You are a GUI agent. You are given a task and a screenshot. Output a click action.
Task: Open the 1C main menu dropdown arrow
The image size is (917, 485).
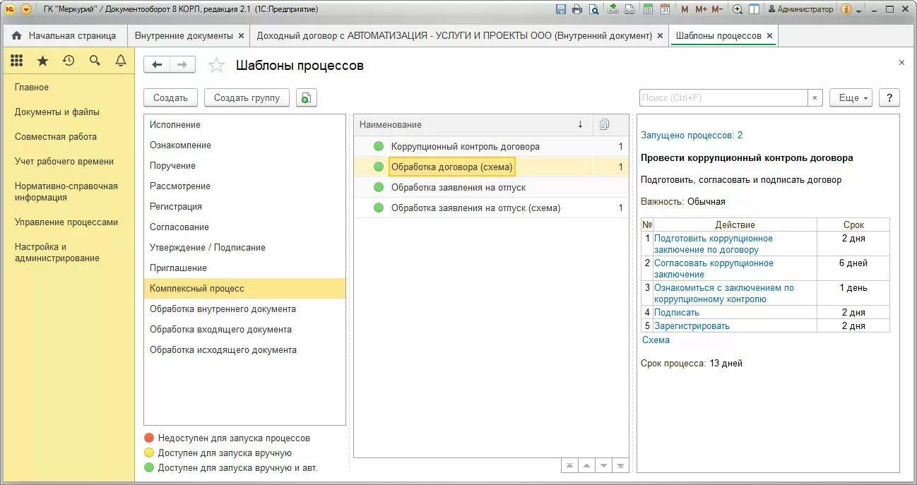(x=26, y=10)
